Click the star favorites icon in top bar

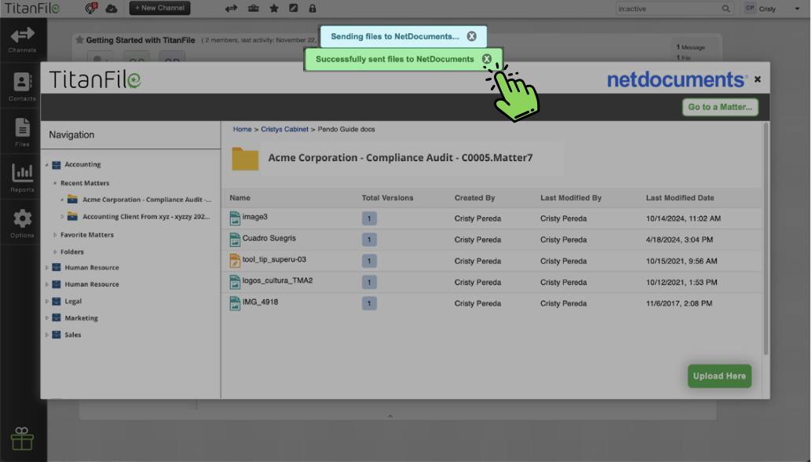click(x=274, y=9)
